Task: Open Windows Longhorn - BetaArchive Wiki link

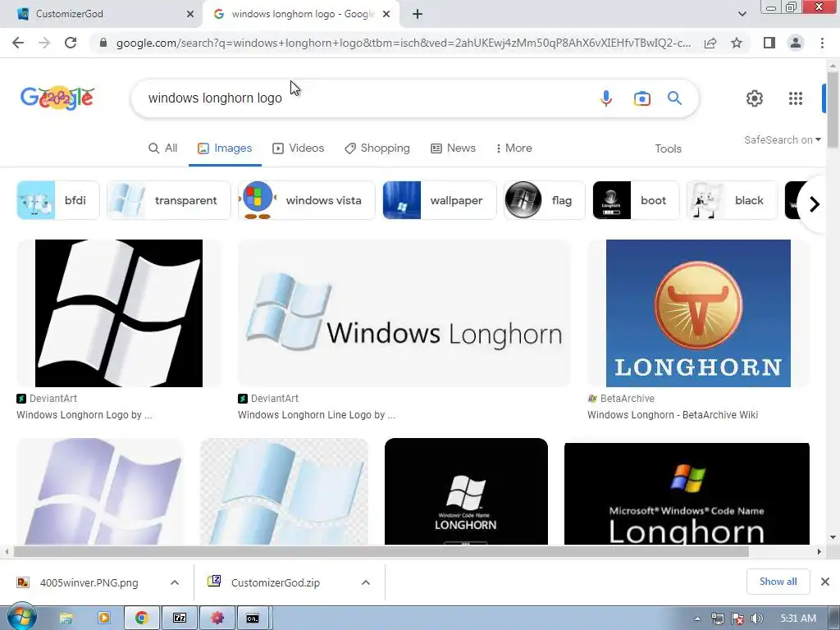Action: [x=673, y=414]
